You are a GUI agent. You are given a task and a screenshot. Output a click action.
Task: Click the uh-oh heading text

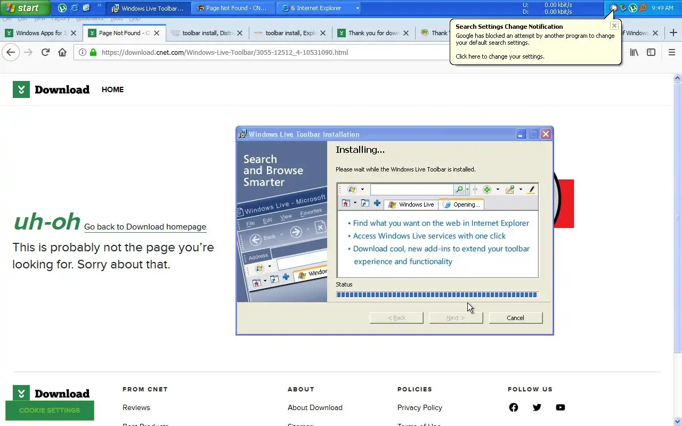(47, 222)
